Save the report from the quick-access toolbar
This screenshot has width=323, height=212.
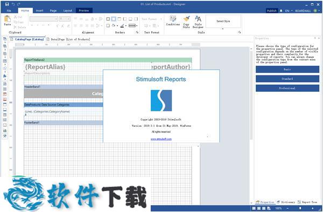(7, 4)
